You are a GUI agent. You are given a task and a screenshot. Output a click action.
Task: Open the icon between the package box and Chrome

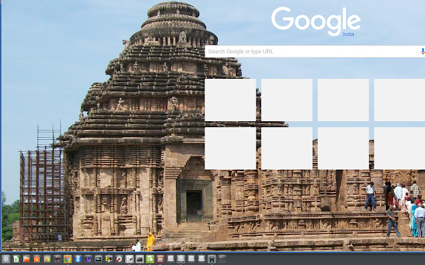pos(58,259)
